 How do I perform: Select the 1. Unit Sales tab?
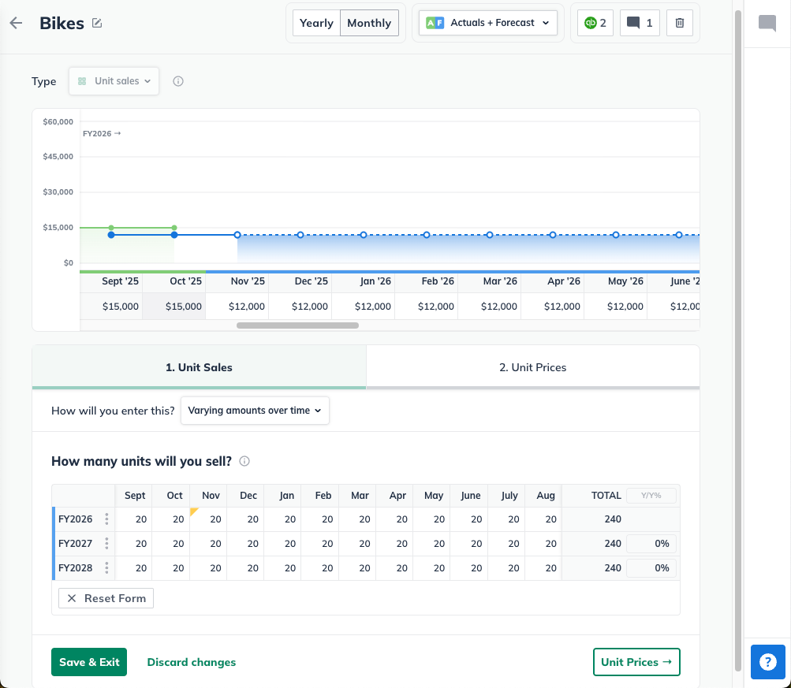pyautogui.click(x=199, y=367)
